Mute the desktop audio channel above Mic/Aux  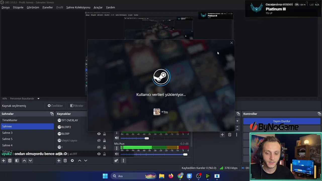(x=116, y=138)
